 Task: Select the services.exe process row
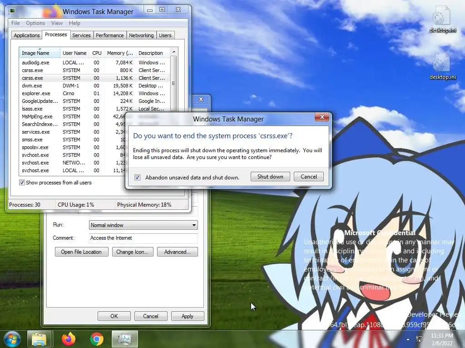[72, 132]
